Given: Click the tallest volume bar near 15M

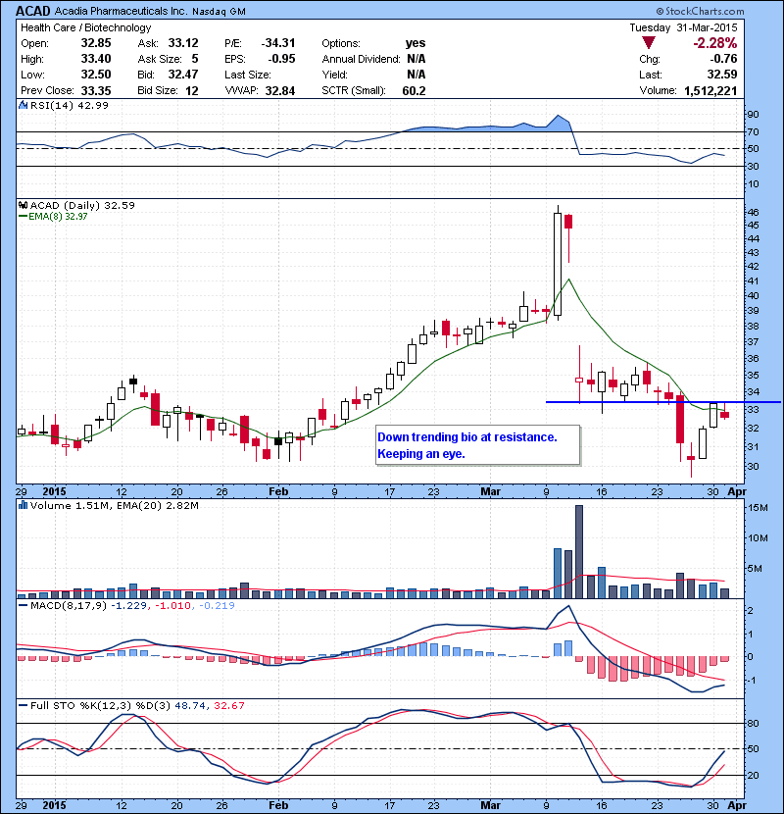Looking at the screenshot, I should (579, 552).
